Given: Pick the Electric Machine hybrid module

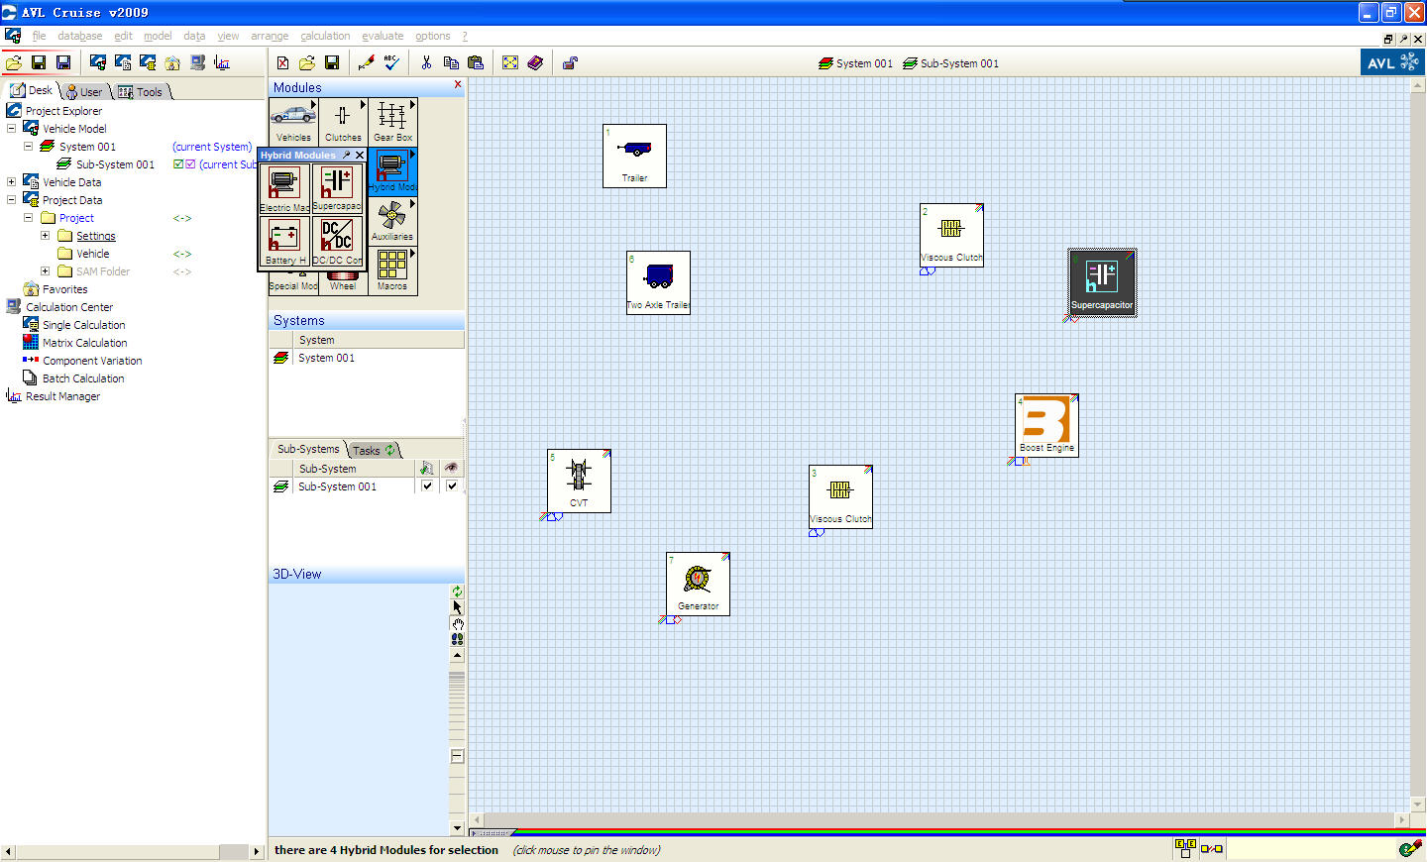Looking at the screenshot, I should (284, 189).
